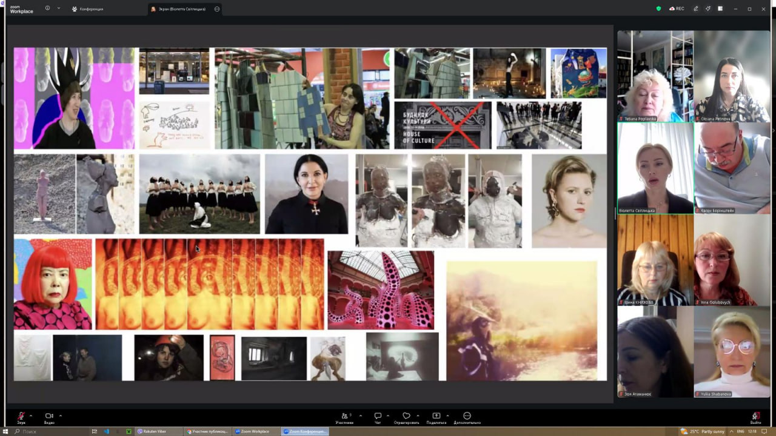Switch to the Конференция tab
The image size is (776, 436).
pos(87,9)
